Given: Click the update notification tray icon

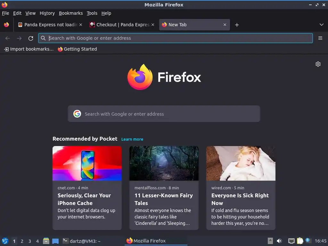Looking at the screenshot, I should tap(308, 241).
